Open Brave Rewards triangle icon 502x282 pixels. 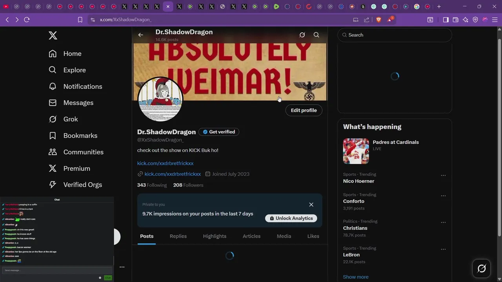[x=391, y=19]
